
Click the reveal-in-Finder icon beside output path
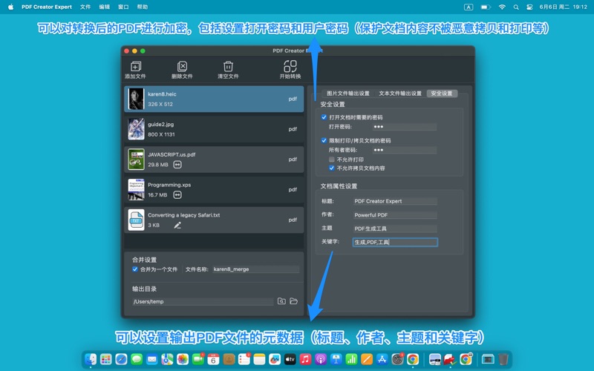(281, 301)
